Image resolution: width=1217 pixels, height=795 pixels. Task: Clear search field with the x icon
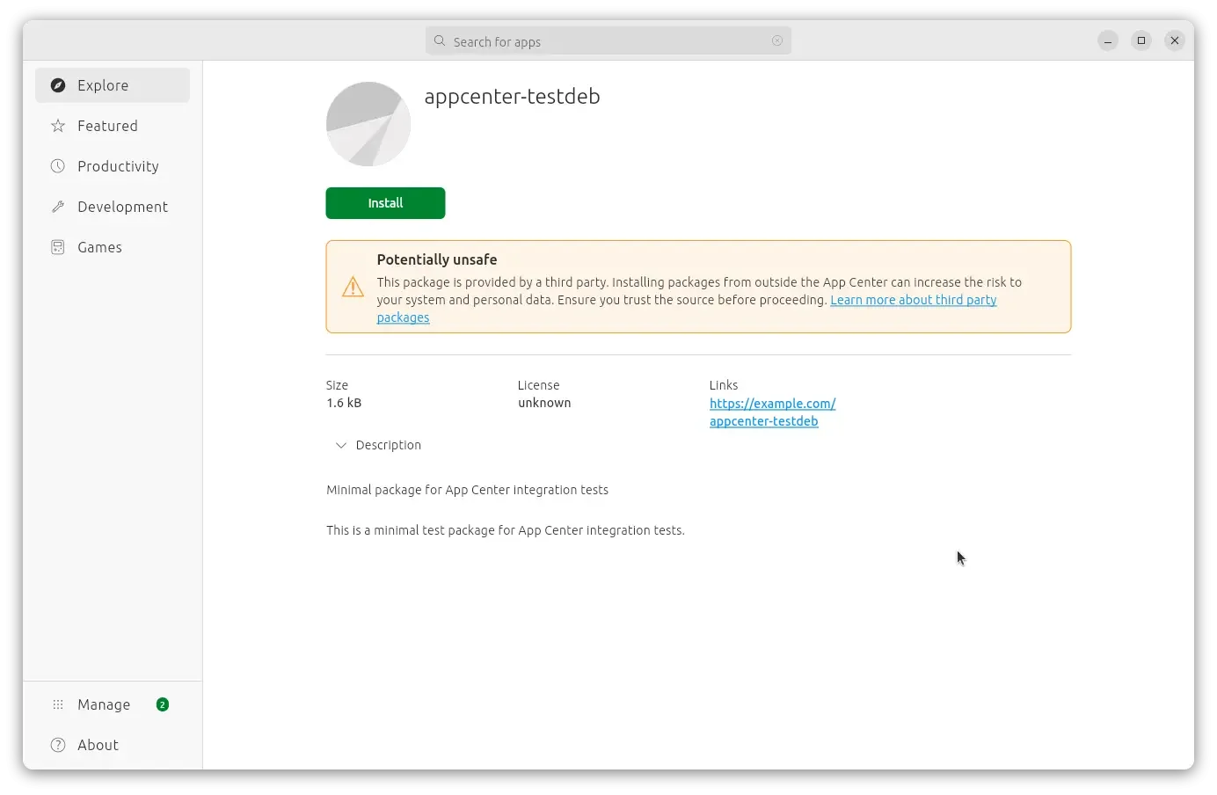tap(777, 40)
